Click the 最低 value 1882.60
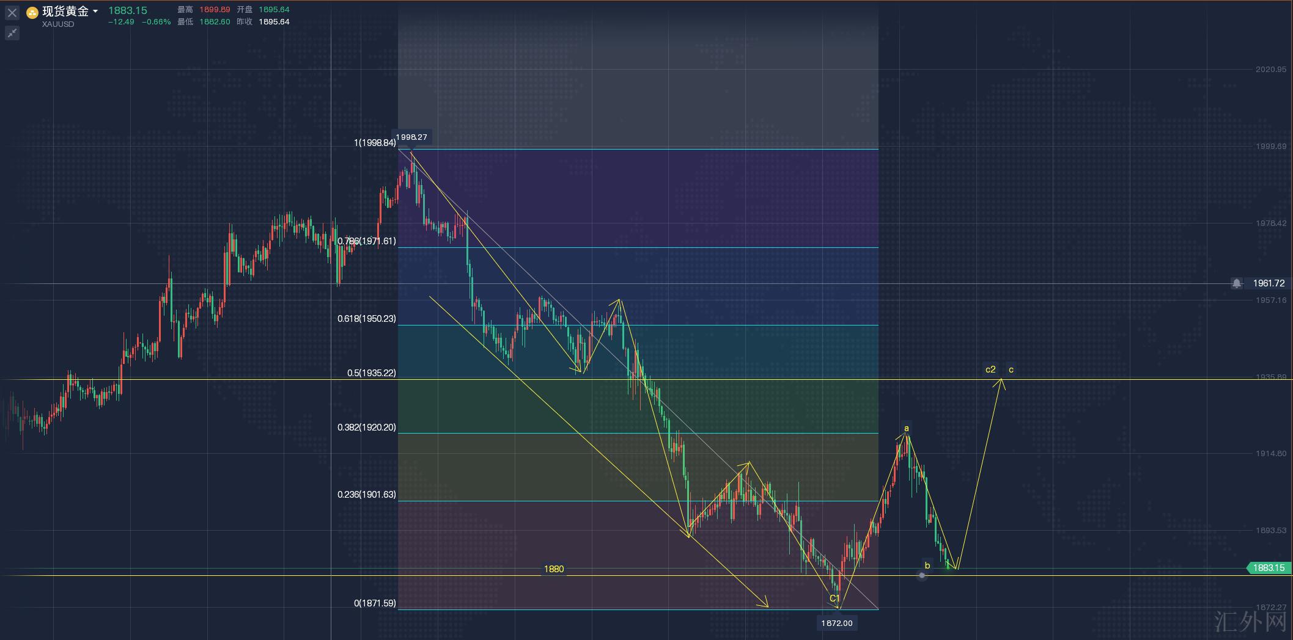This screenshot has height=640, width=1293. 215,22
